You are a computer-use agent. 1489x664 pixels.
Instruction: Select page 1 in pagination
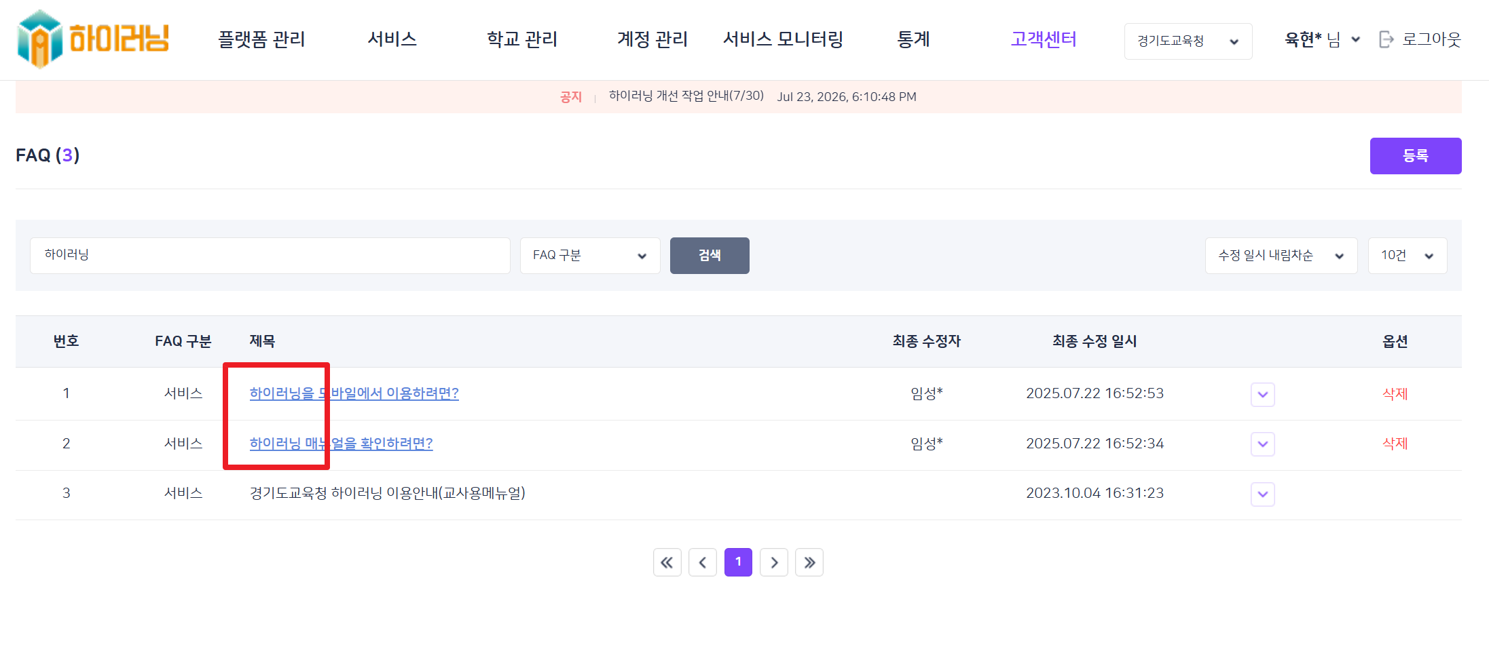[738, 562]
